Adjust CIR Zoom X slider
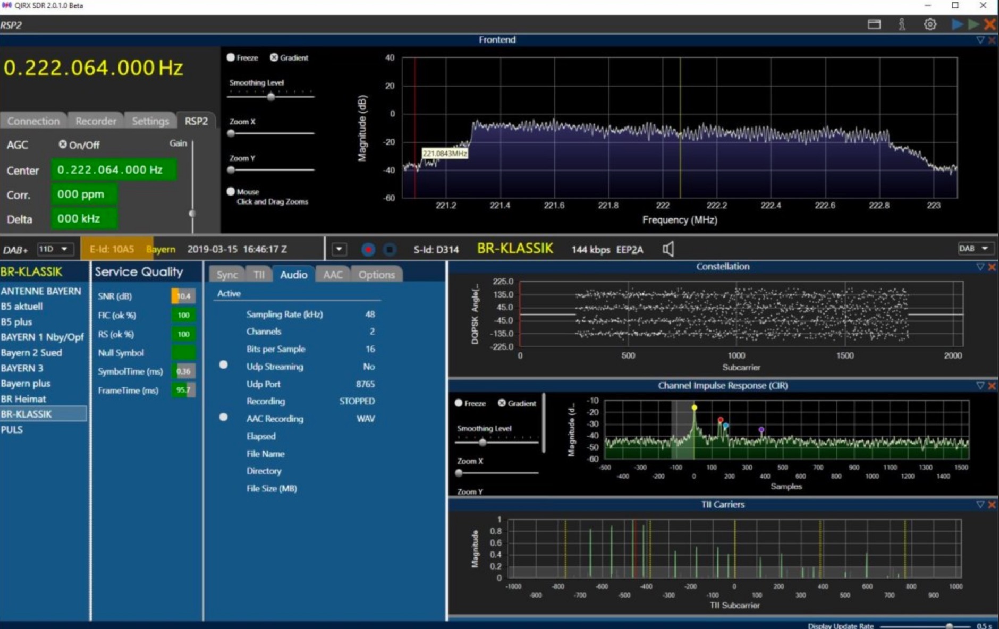The image size is (999, 629). pyautogui.click(x=459, y=472)
